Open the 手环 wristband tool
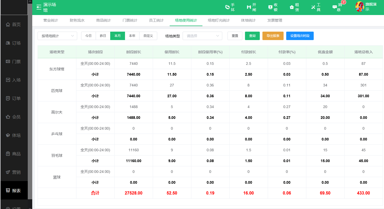This screenshot has width=384, height=209. pos(227,7)
